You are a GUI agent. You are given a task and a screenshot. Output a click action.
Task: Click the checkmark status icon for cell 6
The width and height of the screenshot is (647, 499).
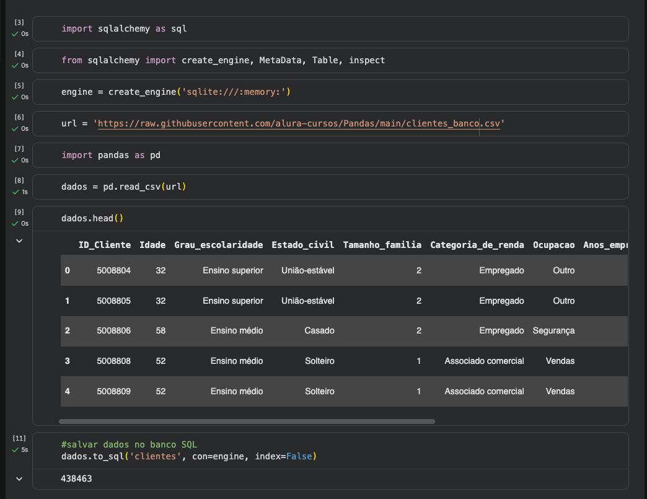pos(15,129)
